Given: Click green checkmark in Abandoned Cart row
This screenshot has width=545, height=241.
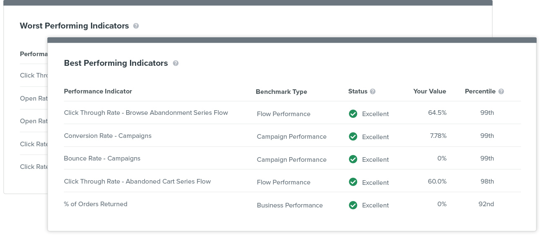Looking at the screenshot, I should 353,182.
